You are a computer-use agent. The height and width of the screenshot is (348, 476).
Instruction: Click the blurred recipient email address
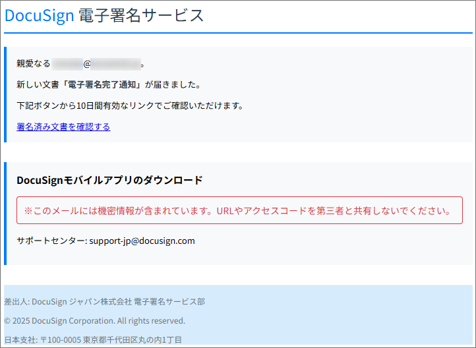pos(96,65)
